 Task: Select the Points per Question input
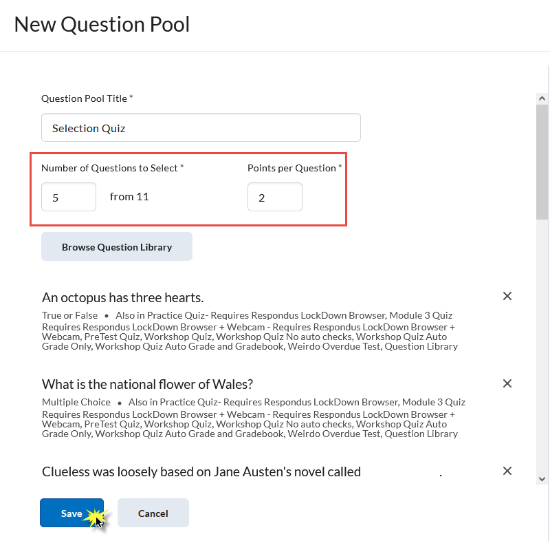[x=274, y=198]
